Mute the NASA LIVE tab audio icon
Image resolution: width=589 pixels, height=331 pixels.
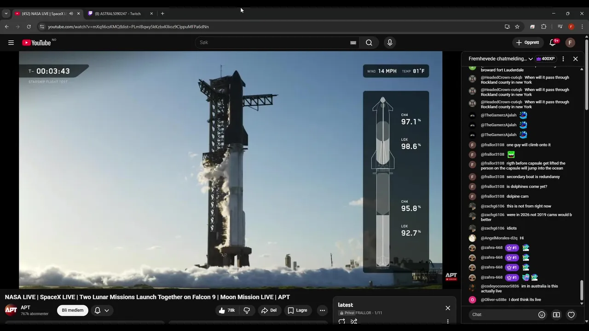pos(71,14)
